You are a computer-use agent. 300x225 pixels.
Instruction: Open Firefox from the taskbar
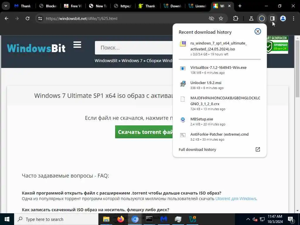point(120,219)
